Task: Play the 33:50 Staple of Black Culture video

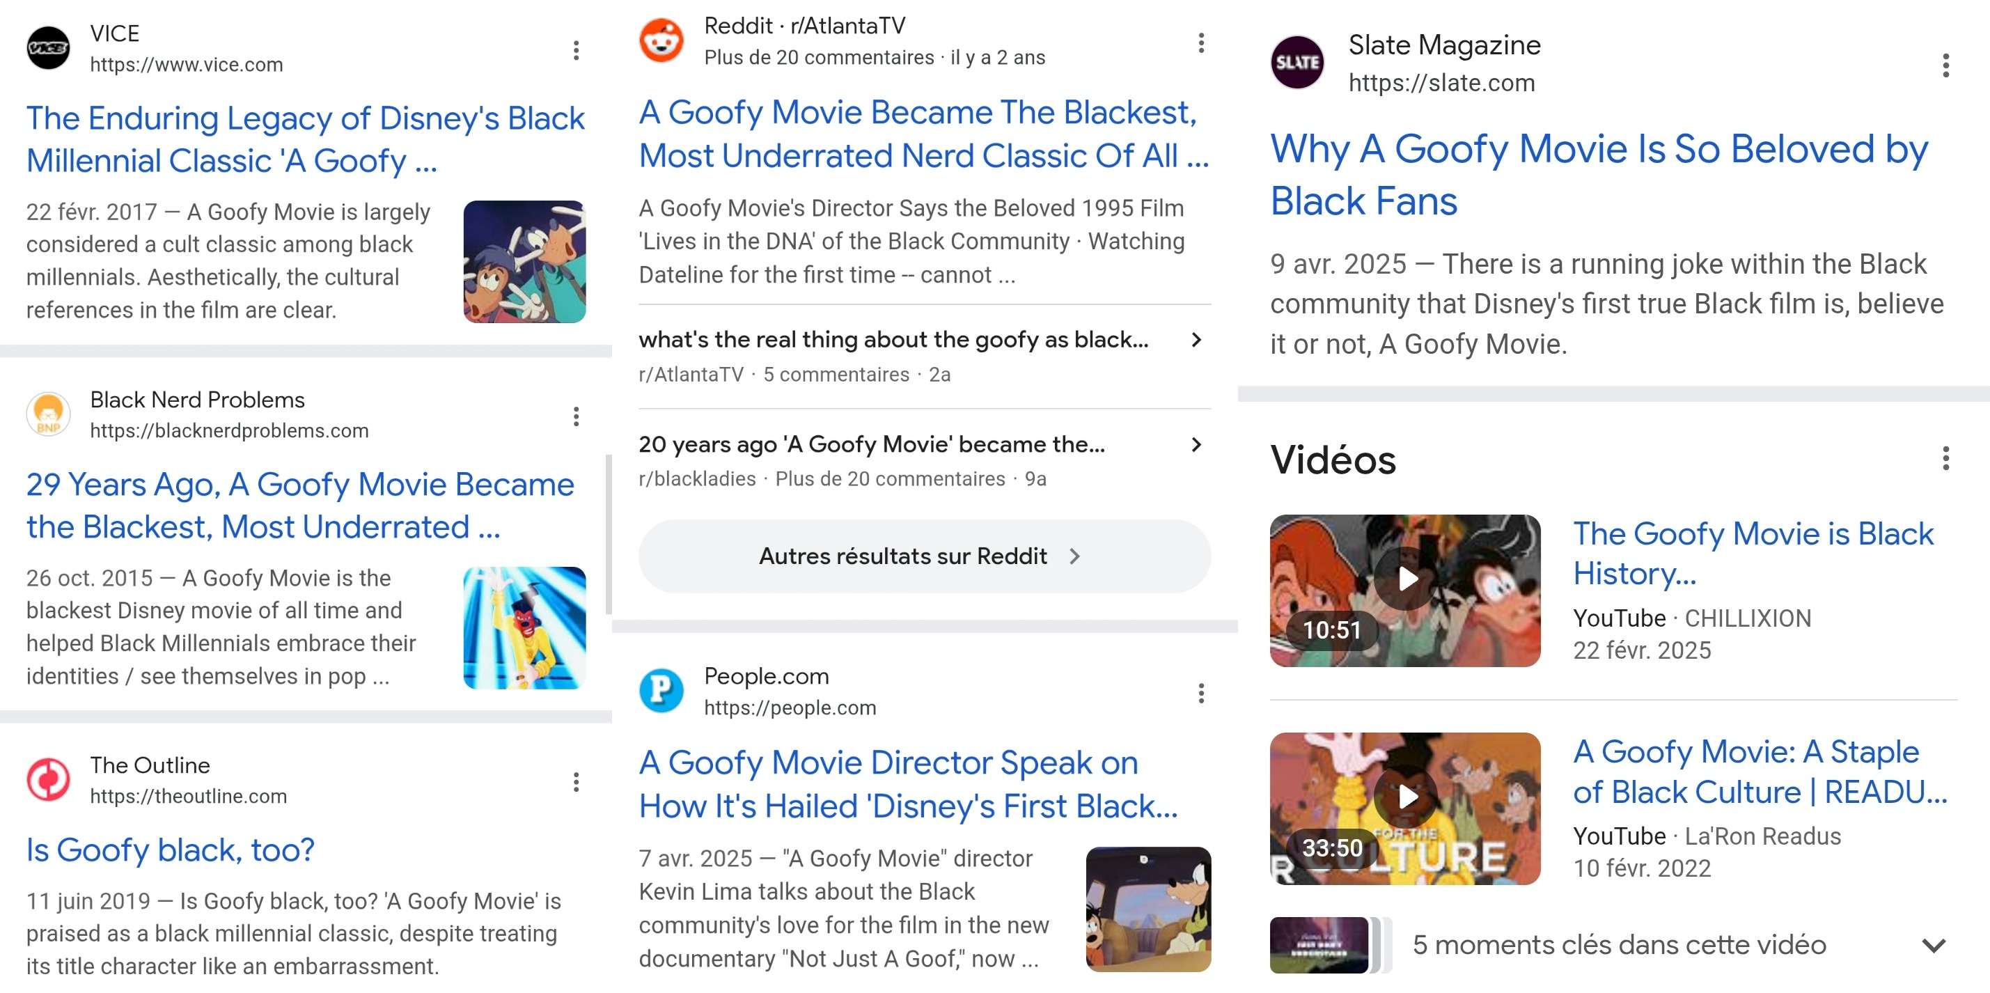Action: coord(1405,808)
